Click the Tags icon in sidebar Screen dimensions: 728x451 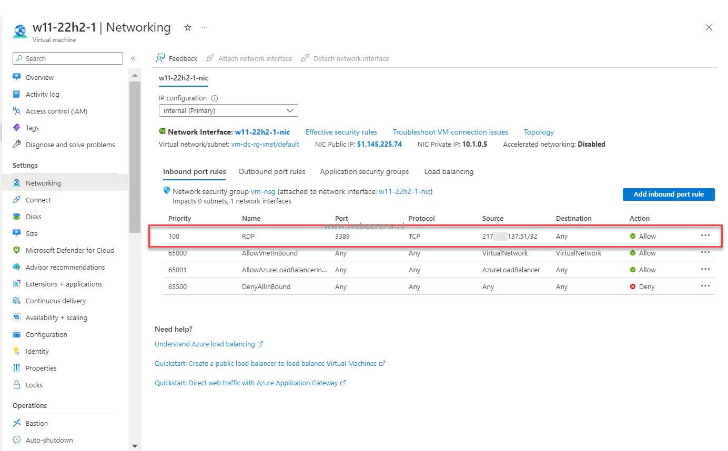(17, 128)
